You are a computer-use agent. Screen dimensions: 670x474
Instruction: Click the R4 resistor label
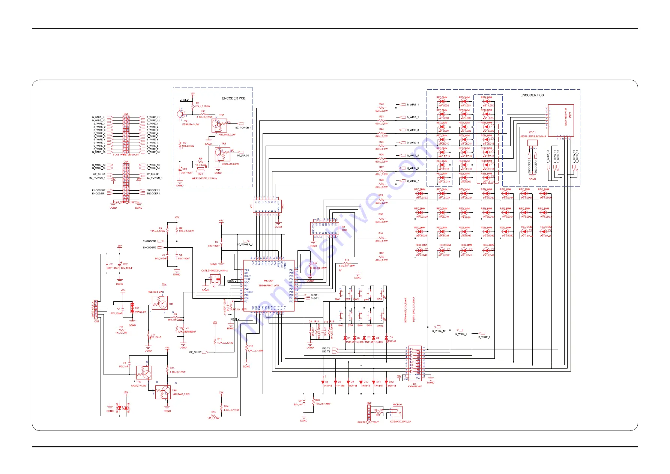[200, 158]
